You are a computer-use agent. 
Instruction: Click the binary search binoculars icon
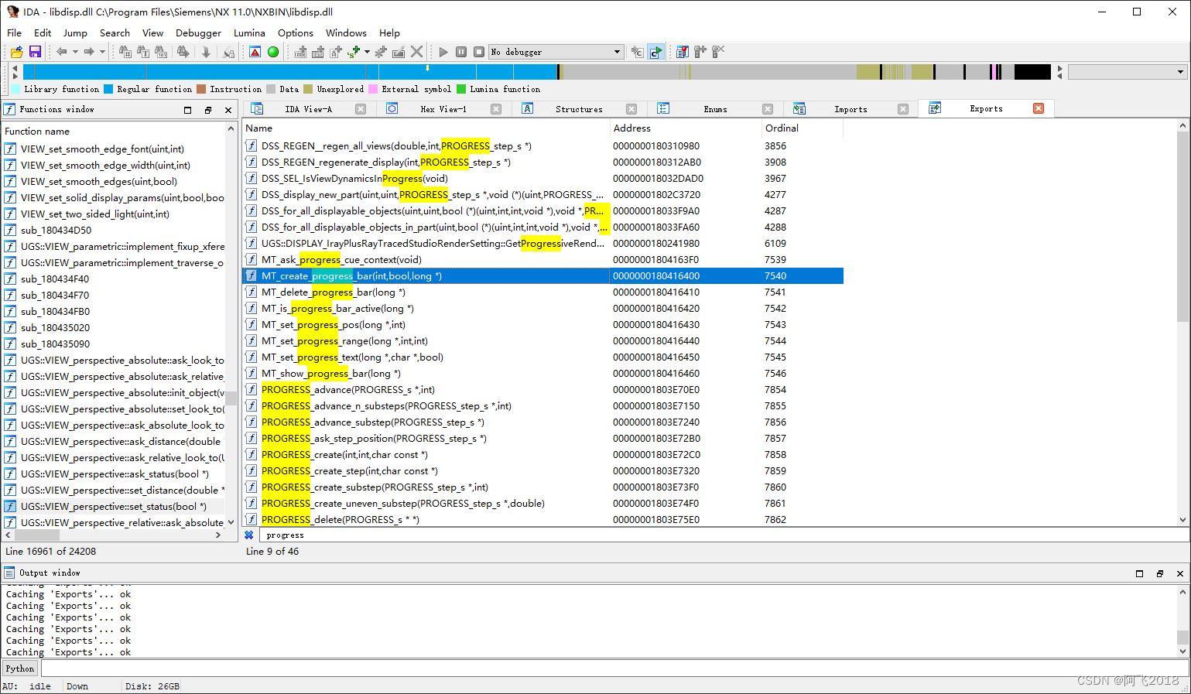[x=160, y=51]
